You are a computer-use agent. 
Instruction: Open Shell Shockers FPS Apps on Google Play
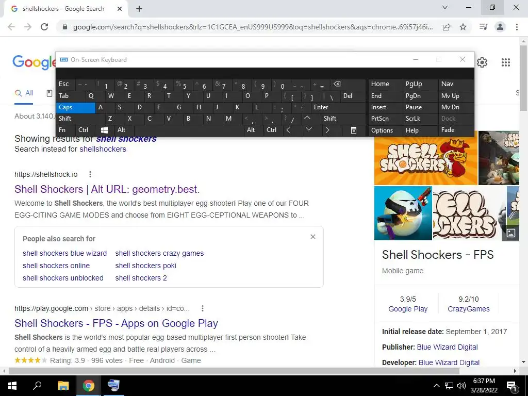tap(116, 323)
